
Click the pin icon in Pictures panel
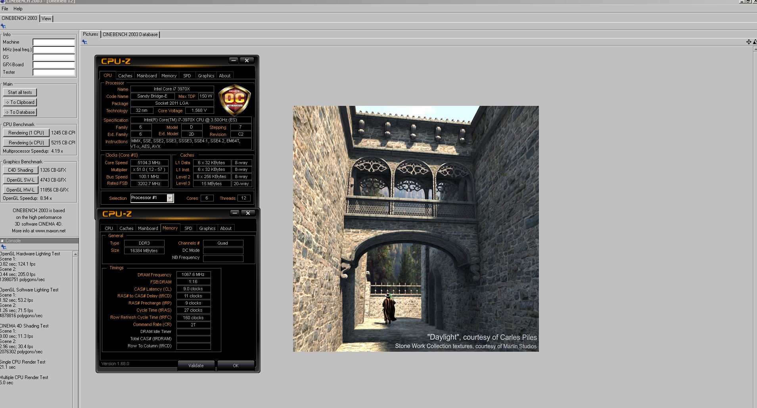84,42
